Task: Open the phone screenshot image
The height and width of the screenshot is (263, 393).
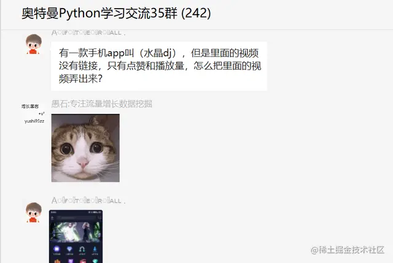Action: tap(76, 237)
